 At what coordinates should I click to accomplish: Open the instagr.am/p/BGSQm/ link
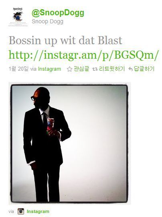pos(83,55)
